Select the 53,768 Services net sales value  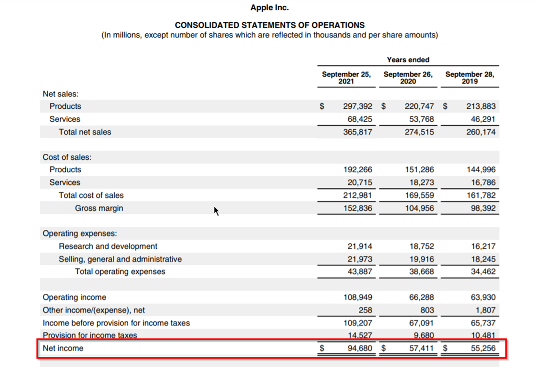(x=422, y=119)
